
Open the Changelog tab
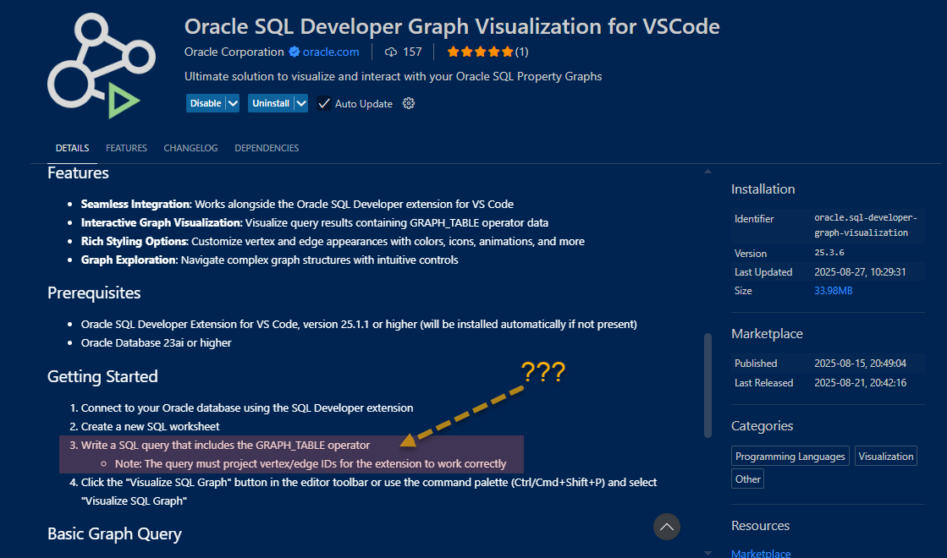191,148
